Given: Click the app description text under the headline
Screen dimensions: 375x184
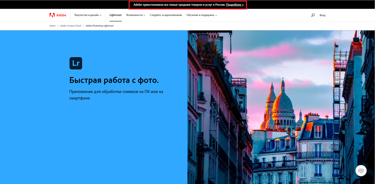Looking at the screenshot, I should 116,95.
